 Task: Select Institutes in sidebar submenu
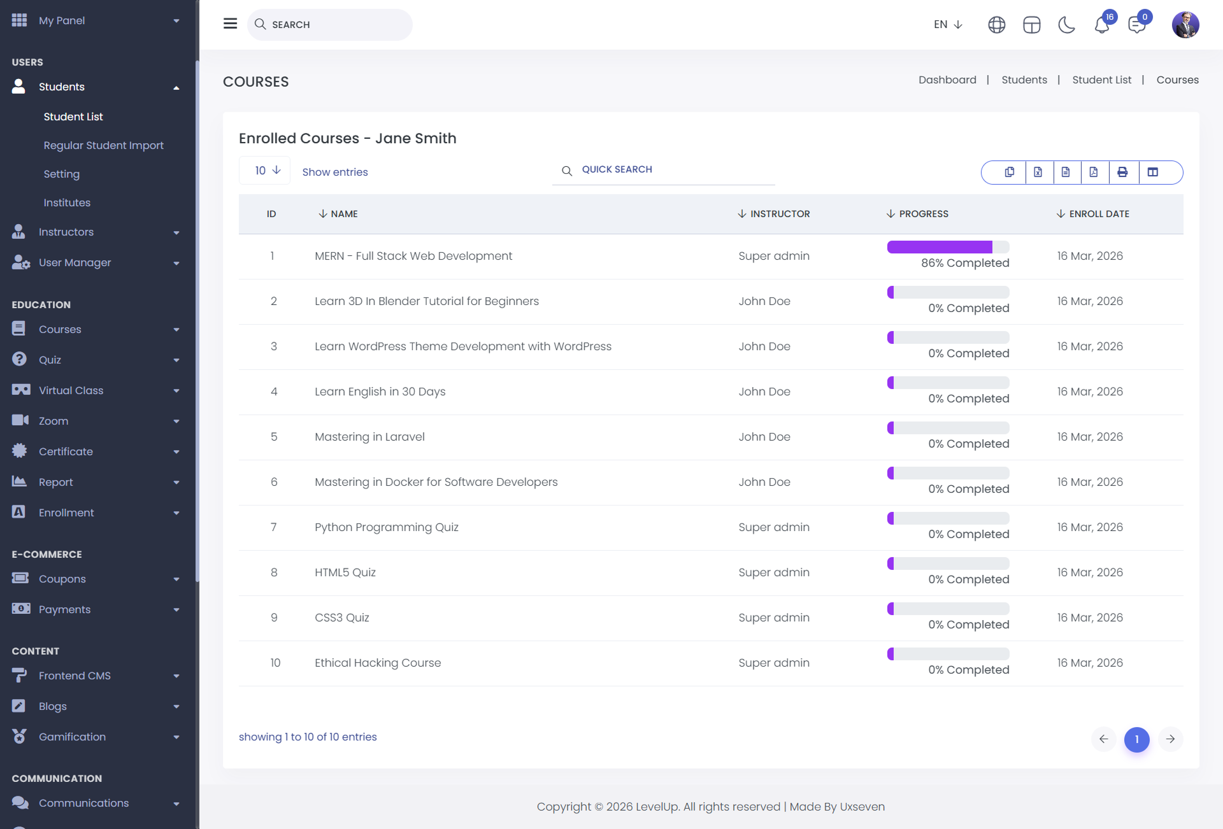pyautogui.click(x=67, y=202)
